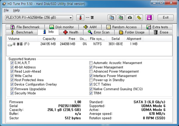
Task: Click the temperature thermometer icon button
Action: pos(80,18)
